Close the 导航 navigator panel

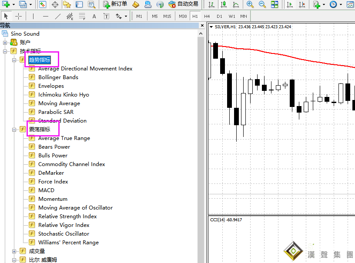tap(201, 26)
